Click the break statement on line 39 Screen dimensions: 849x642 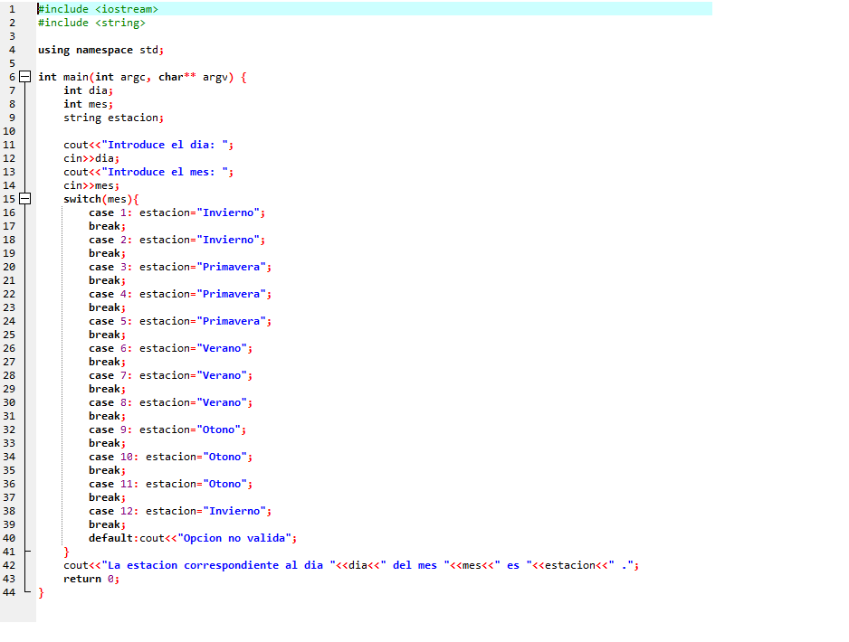[x=107, y=524]
